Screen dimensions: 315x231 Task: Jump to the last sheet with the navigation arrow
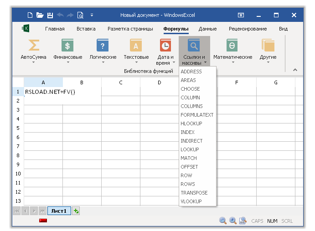pos(42,211)
